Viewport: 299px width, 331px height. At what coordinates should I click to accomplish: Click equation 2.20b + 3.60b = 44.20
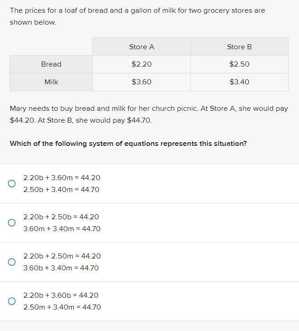pos(61,295)
